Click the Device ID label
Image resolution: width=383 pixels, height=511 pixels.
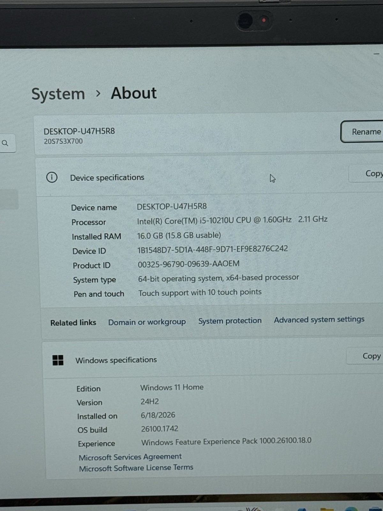click(x=89, y=251)
